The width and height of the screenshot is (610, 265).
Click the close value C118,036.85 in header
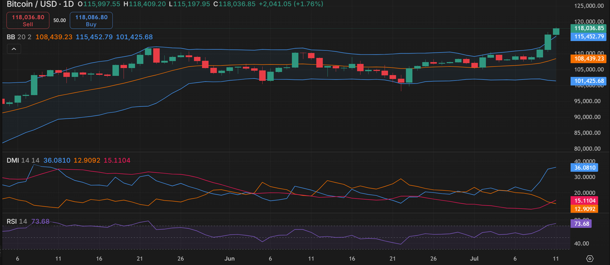(234, 4)
